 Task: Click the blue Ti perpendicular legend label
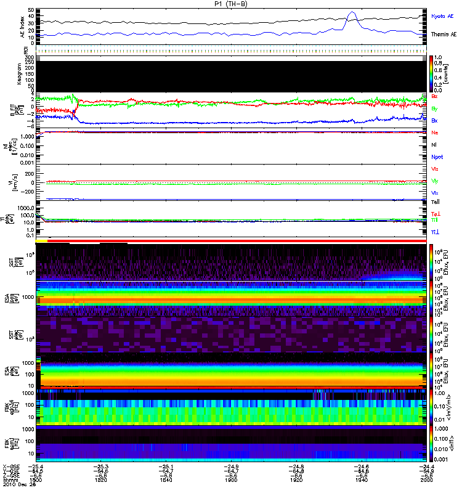pos(435,232)
